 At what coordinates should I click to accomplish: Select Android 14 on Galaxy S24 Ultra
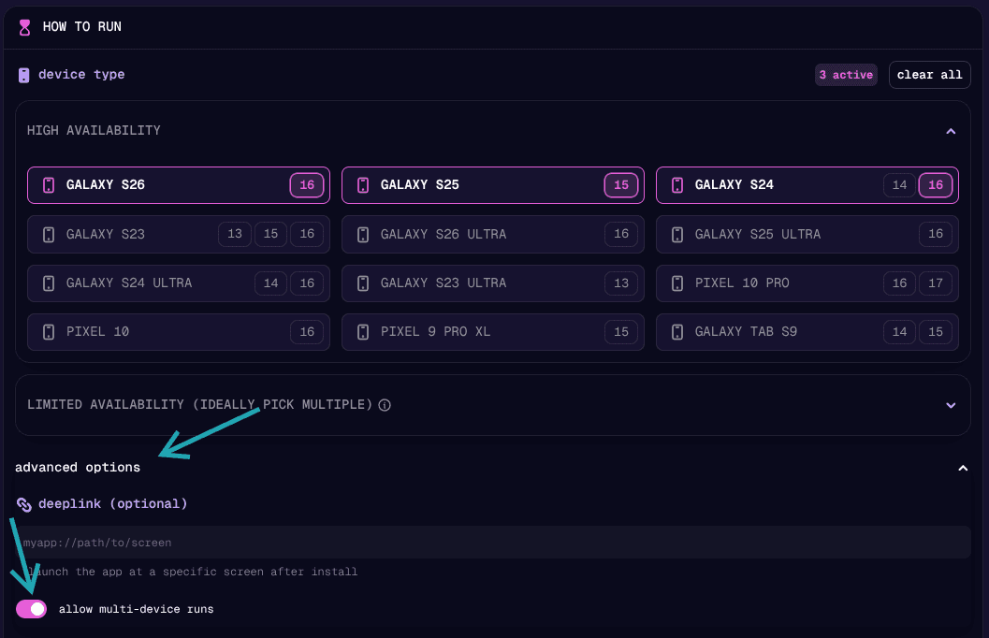point(270,283)
